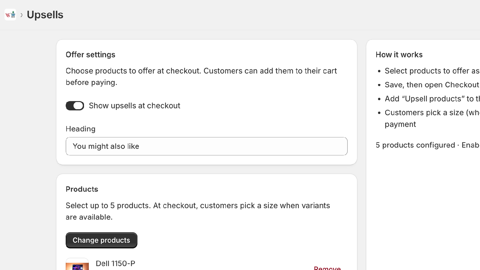This screenshot has height=270, width=480.
Task: Remove the Dell 1150-P product
Action: pyautogui.click(x=327, y=268)
